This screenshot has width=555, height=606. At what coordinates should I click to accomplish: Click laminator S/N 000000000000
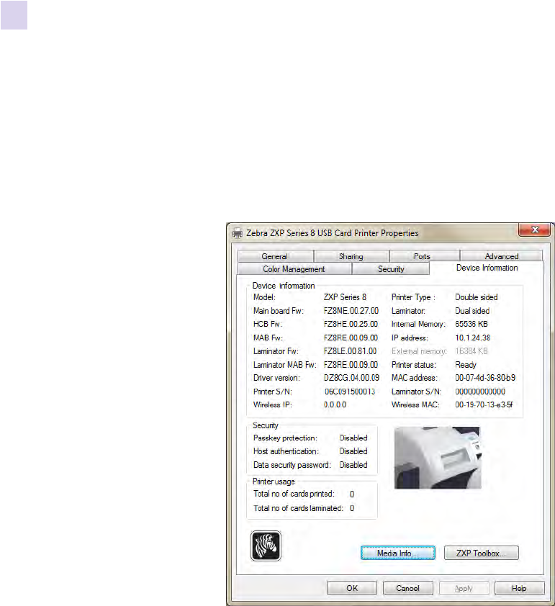[x=480, y=392]
